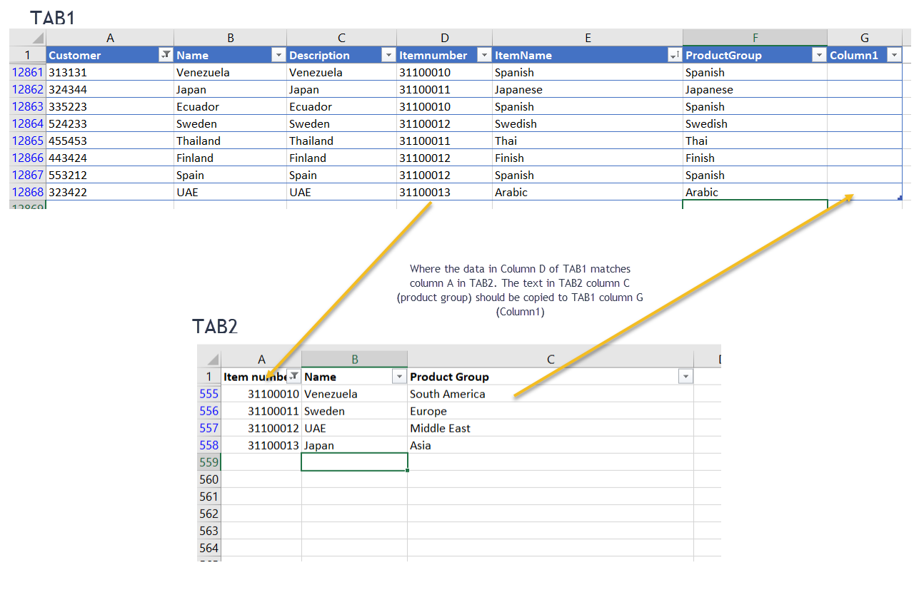Click the South America cell in TAB2
The width and height of the screenshot is (914, 595).
(551, 394)
